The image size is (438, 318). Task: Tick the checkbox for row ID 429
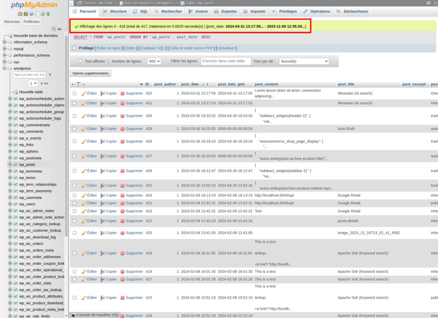(74, 129)
